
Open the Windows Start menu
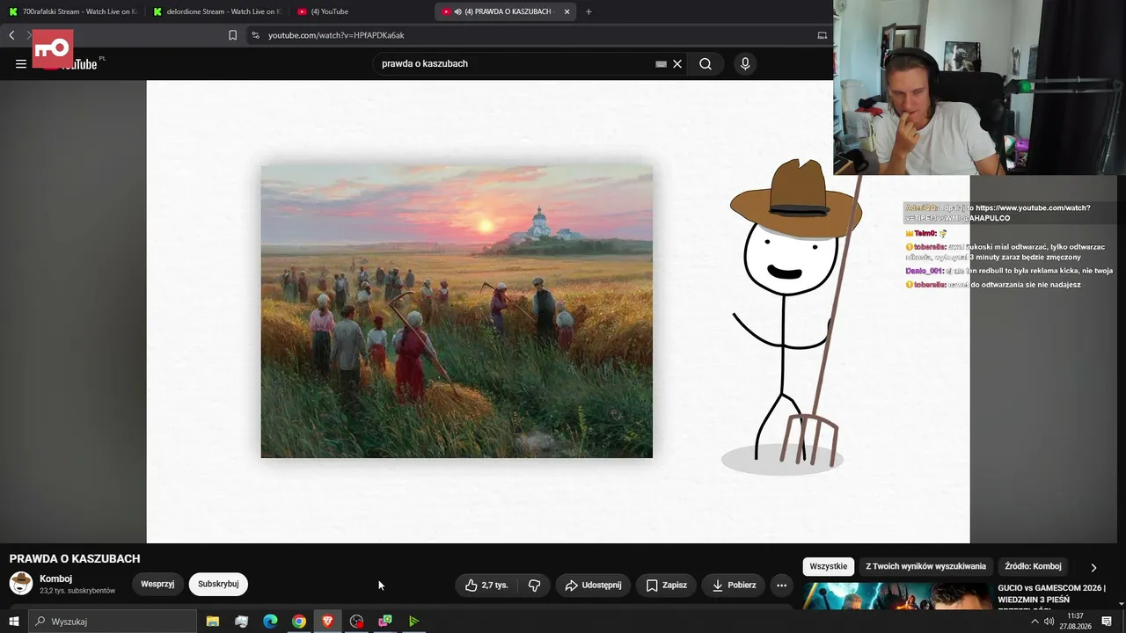13,622
